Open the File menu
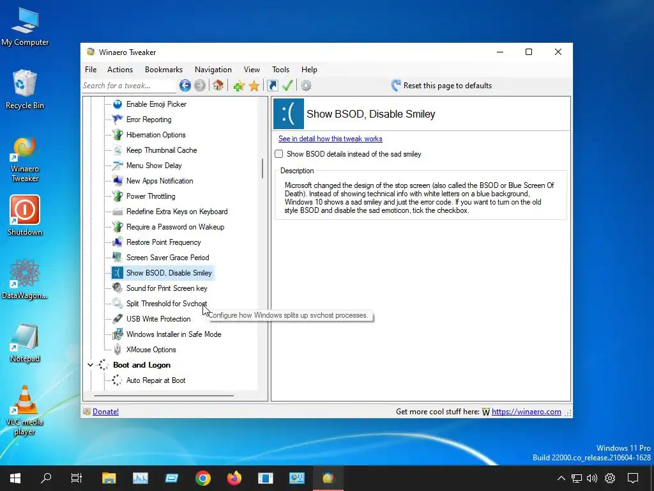Image resolution: width=654 pixels, height=491 pixels. [x=91, y=70]
